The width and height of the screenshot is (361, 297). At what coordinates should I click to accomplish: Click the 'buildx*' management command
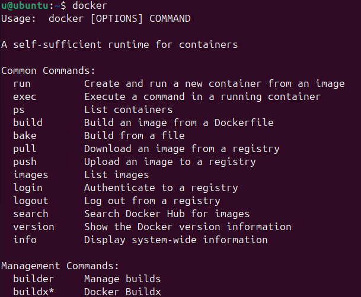[34, 292]
